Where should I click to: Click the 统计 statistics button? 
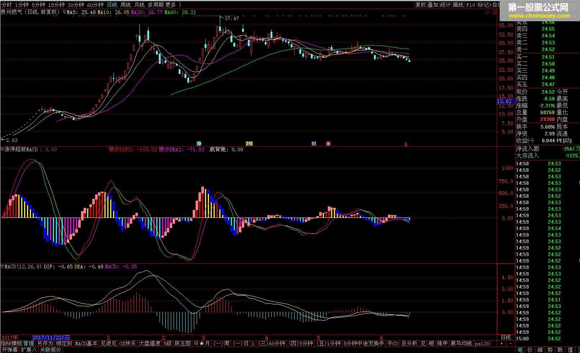(446, 5)
